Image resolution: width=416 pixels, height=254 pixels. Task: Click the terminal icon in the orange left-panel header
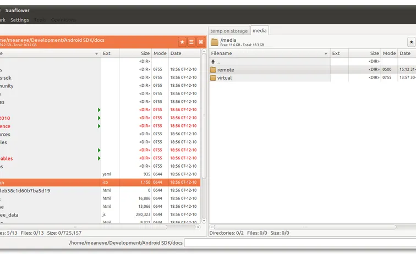(x=201, y=42)
